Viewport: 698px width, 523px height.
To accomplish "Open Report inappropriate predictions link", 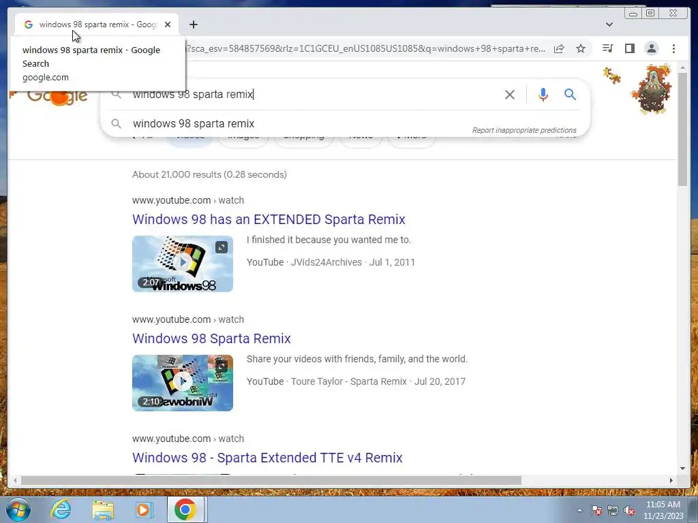I will pyautogui.click(x=524, y=130).
